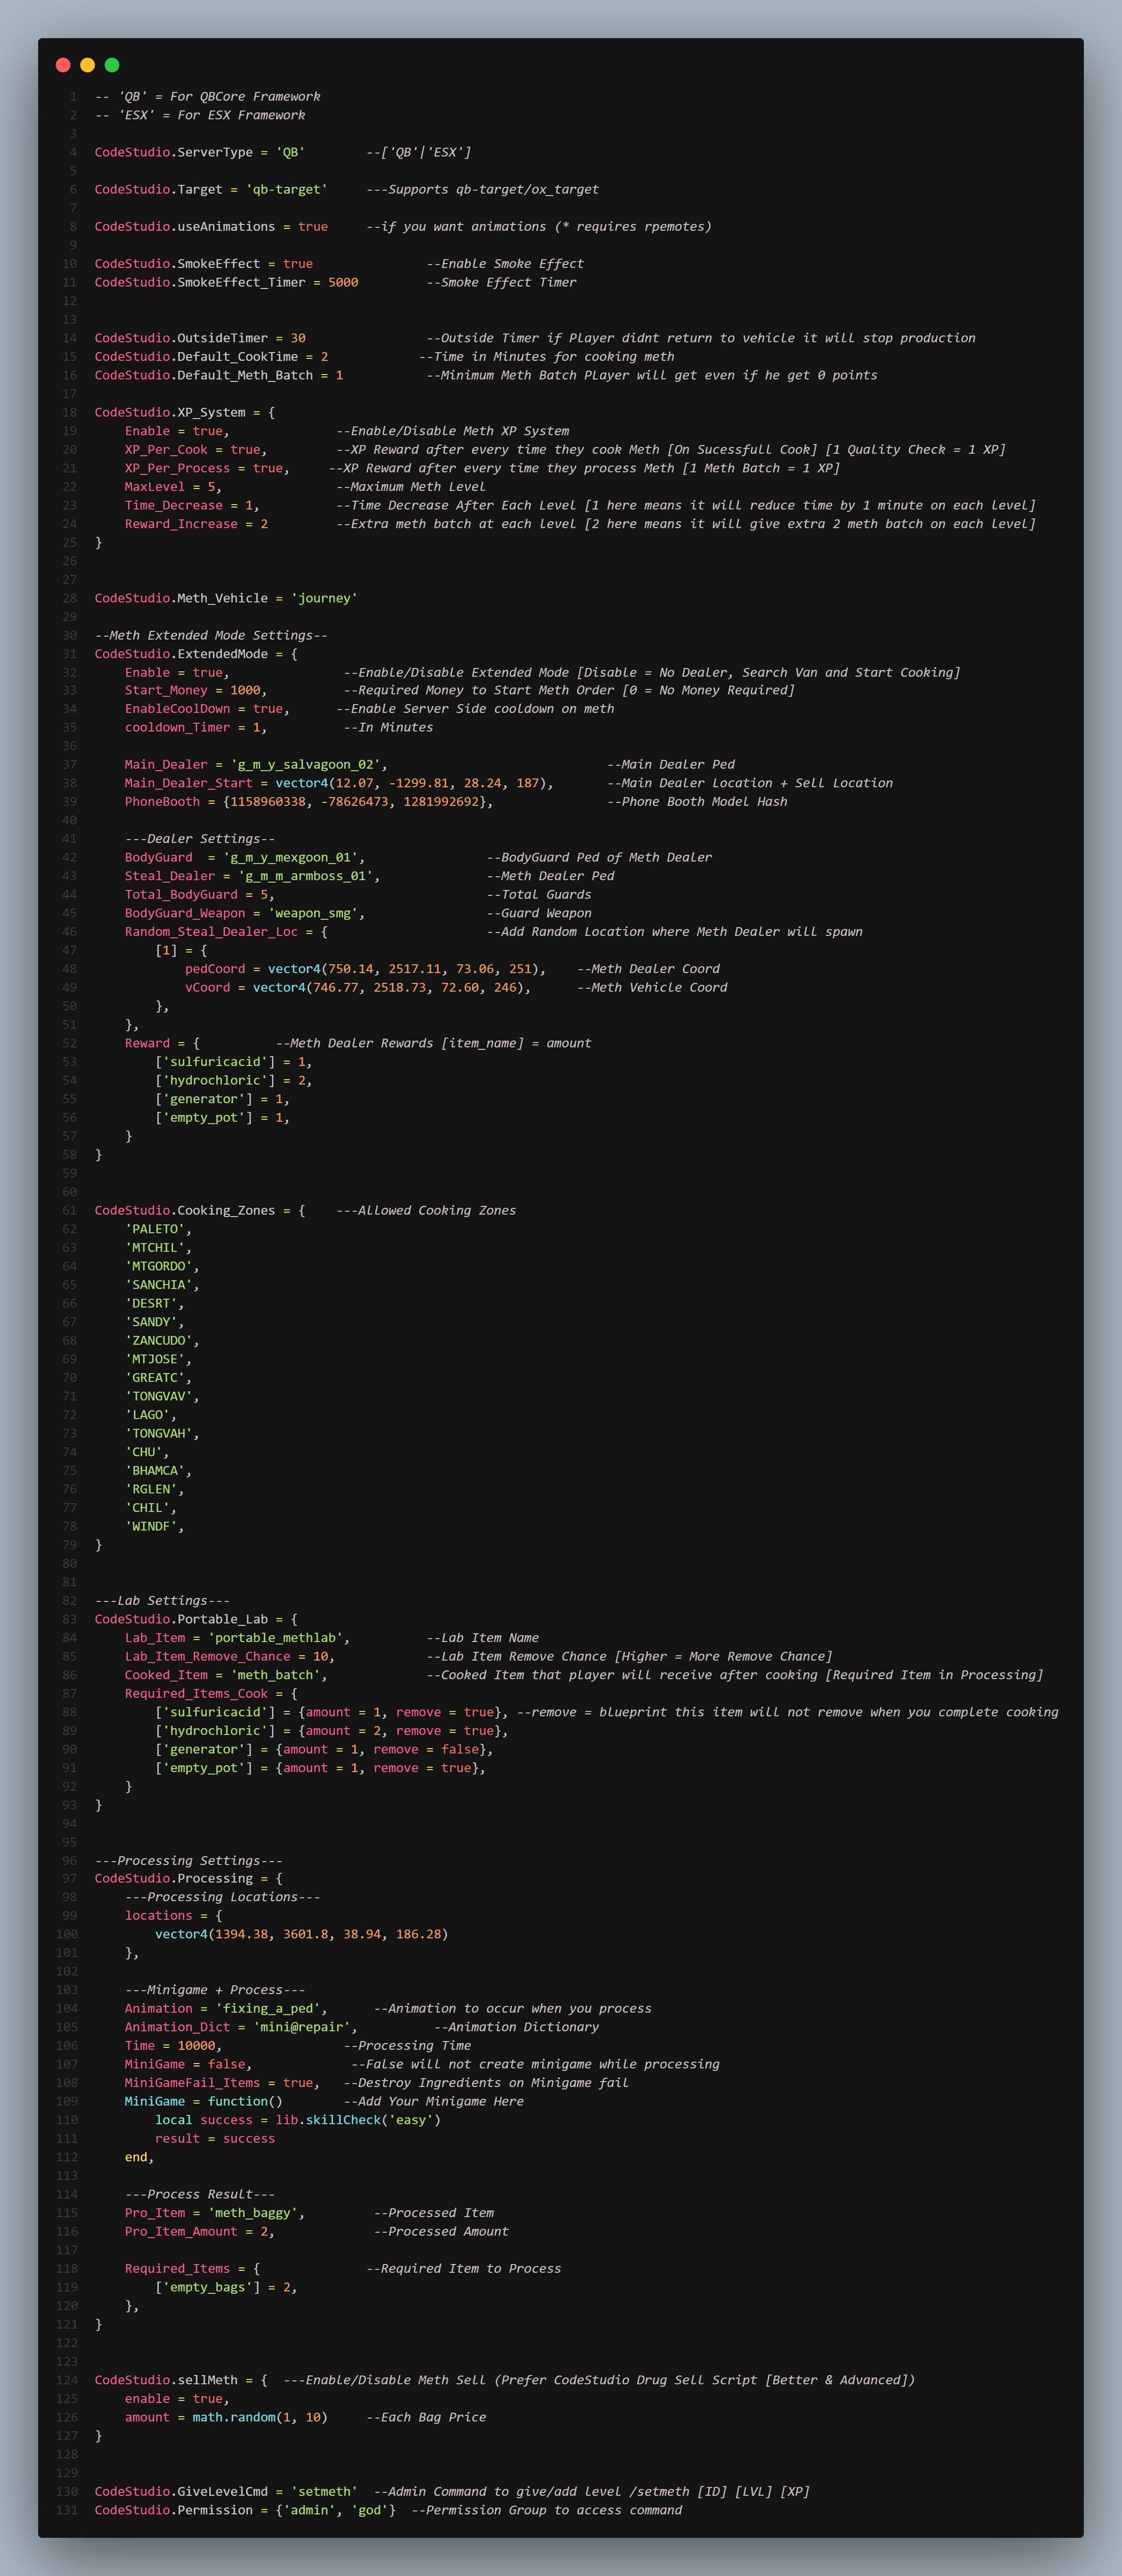Expand the ExtendedMode configuration block

(x=294, y=653)
